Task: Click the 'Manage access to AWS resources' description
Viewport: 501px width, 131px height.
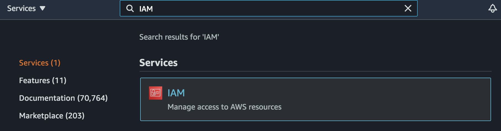Action: point(224,107)
